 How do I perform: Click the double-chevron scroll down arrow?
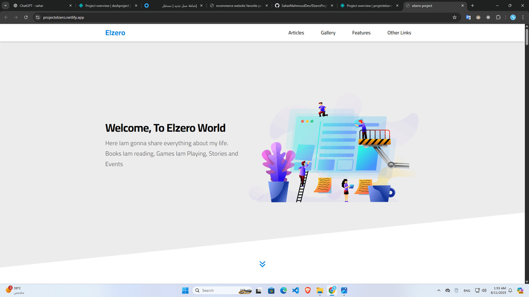pyautogui.click(x=262, y=264)
